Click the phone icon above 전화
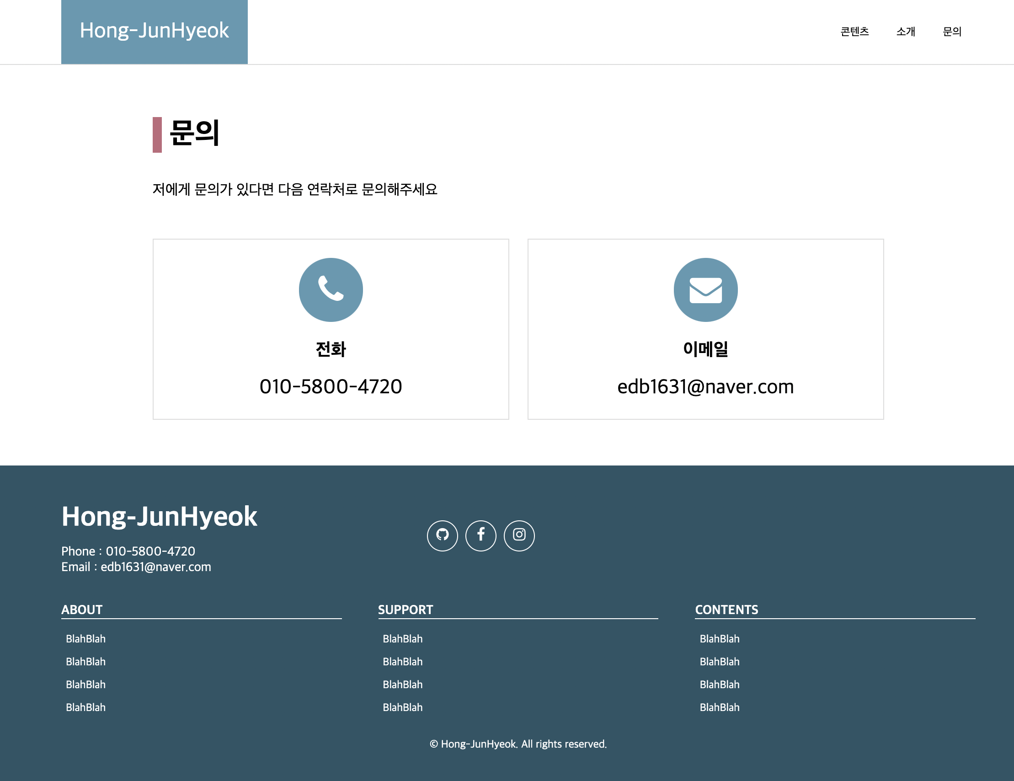1014x781 pixels. point(331,289)
